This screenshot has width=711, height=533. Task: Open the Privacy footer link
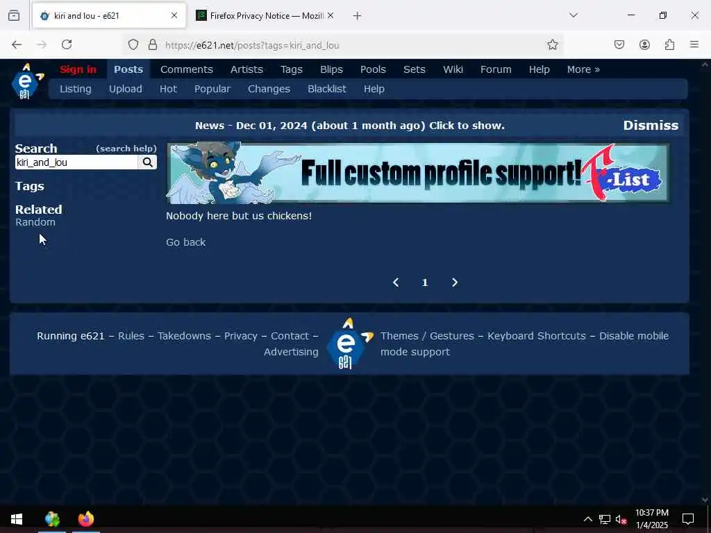[x=241, y=336]
